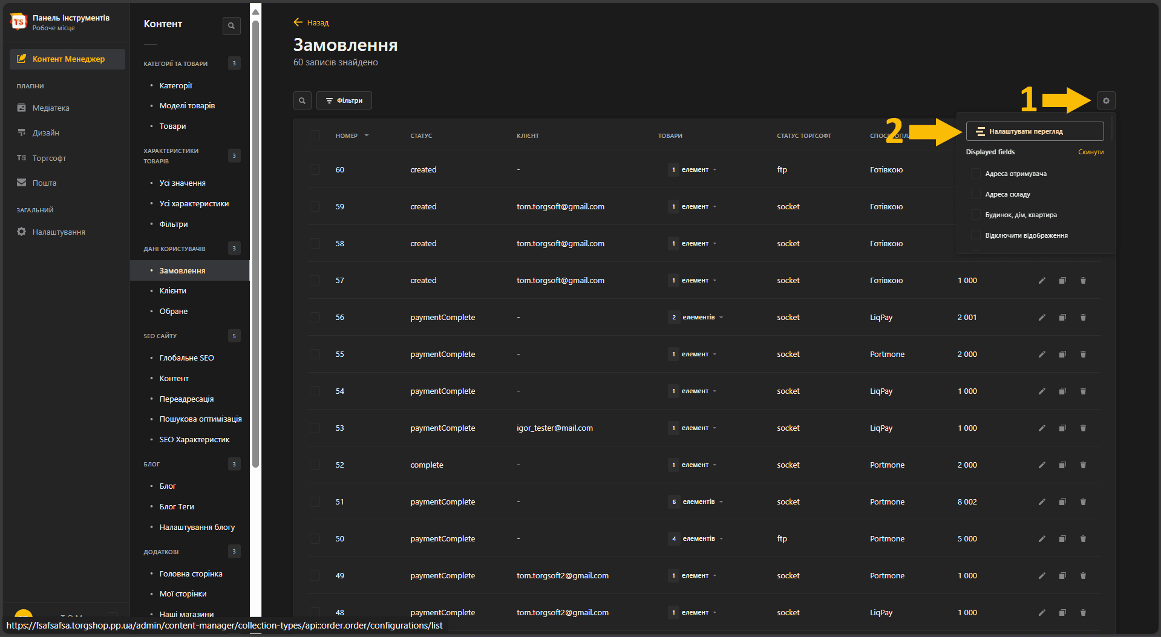Screen dimensions: 1161x637
Task: Edit order 51 with pencil icon
Action: pos(1042,502)
